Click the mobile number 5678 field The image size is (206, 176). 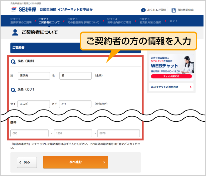[x=118, y=133]
